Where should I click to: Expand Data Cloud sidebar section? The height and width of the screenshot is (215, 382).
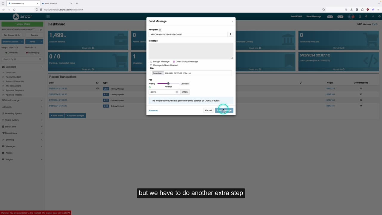click(x=22, y=127)
